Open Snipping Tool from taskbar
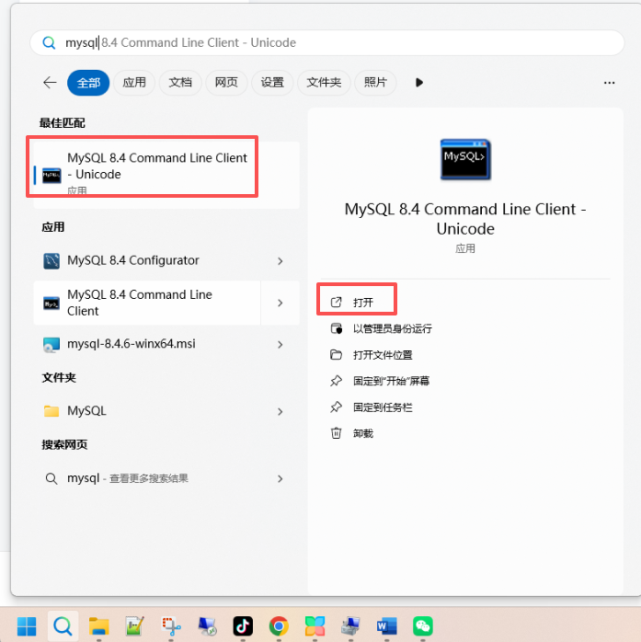 click(171, 626)
